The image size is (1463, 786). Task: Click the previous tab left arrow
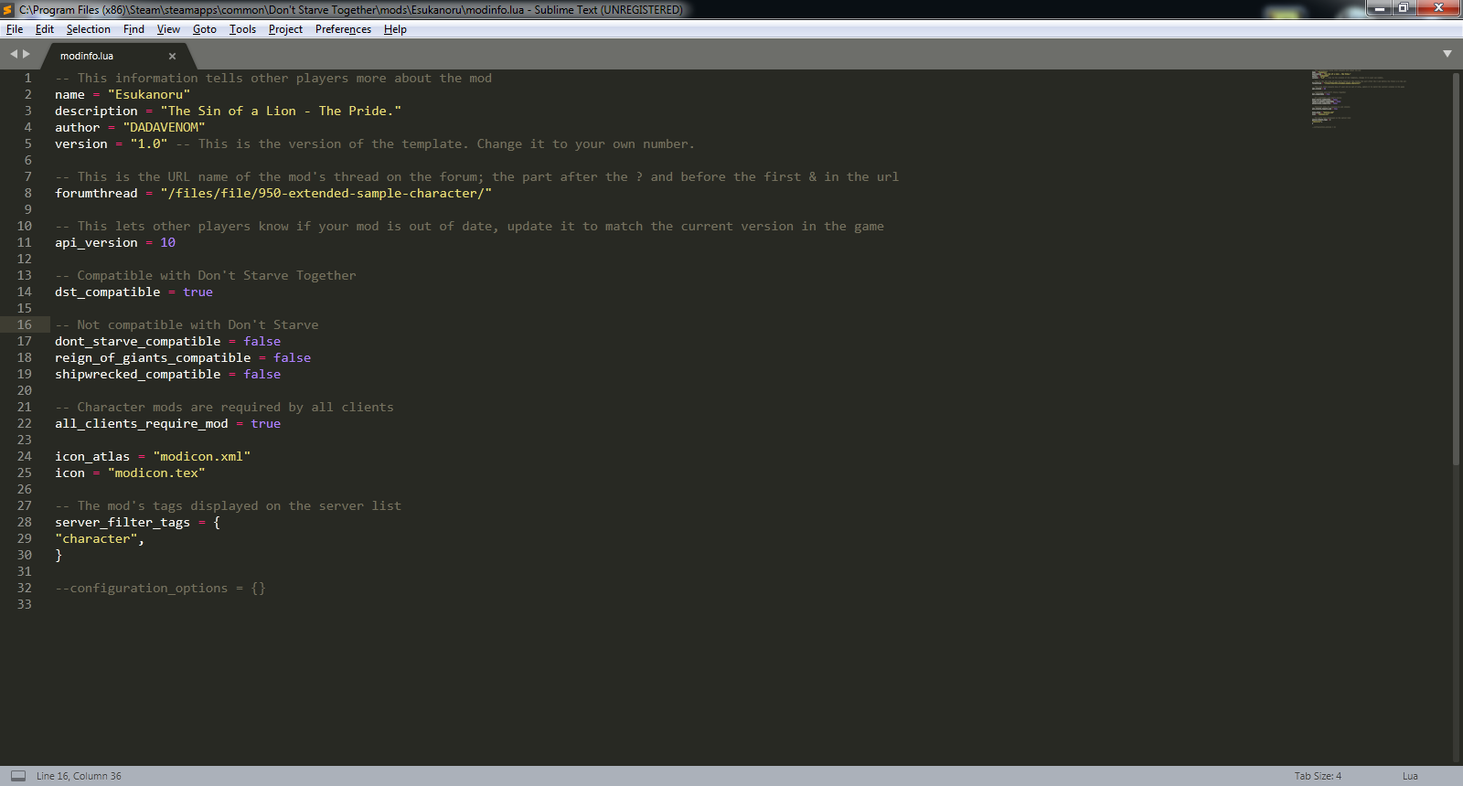(x=14, y=54)
